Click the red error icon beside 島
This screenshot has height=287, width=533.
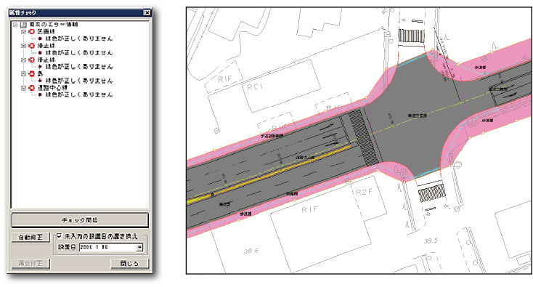(32, 74)
